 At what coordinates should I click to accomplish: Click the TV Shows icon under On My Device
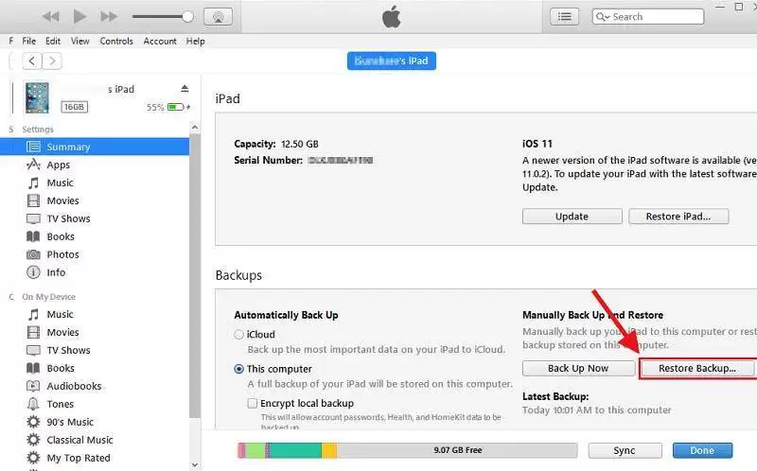pos(33,350)
